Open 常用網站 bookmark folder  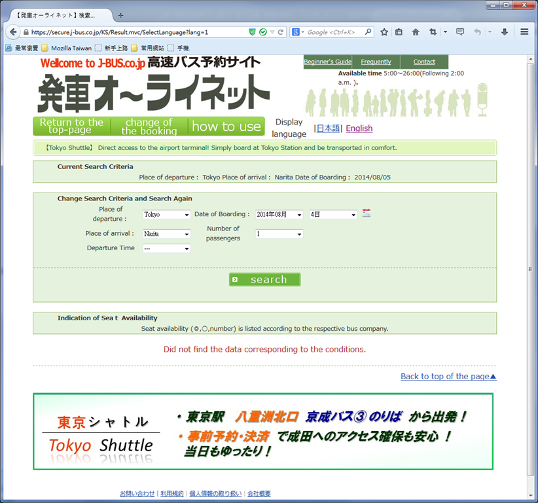click(x=148, y=48)
